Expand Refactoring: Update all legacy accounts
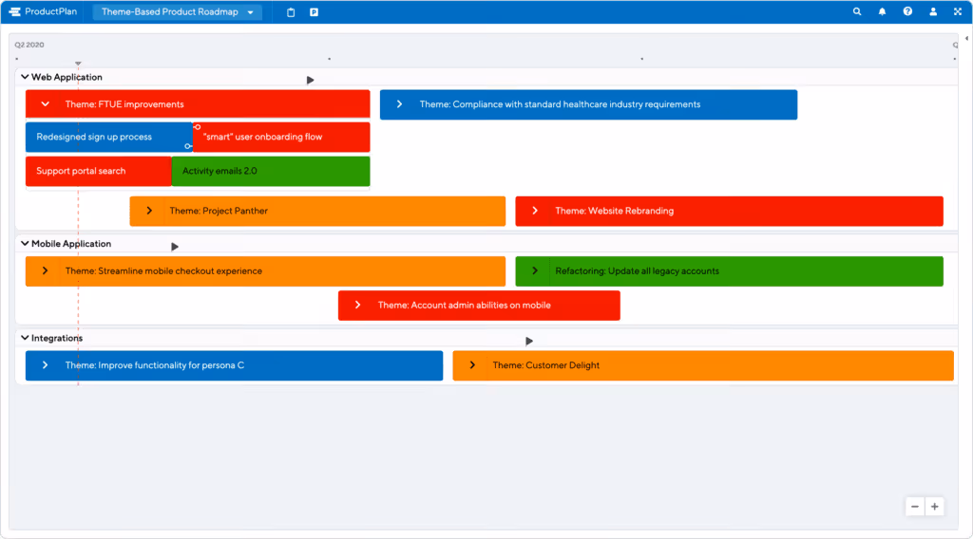Image resolution: width=973 pixels, height=539 pixels. pyautogui.click(x=535, y=270)
